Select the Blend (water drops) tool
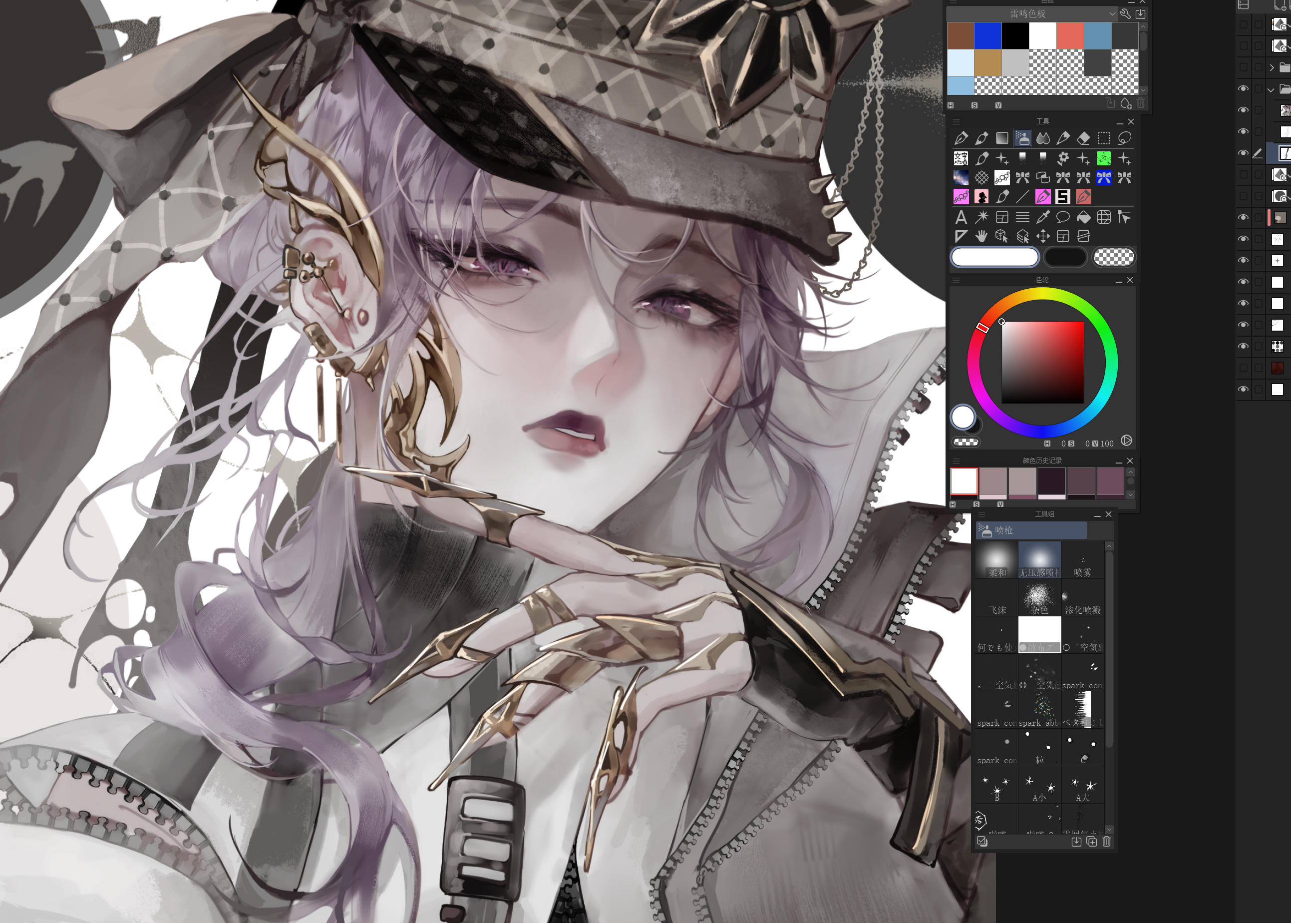This screenshot has width=1291, height=923. point(1043,138)
